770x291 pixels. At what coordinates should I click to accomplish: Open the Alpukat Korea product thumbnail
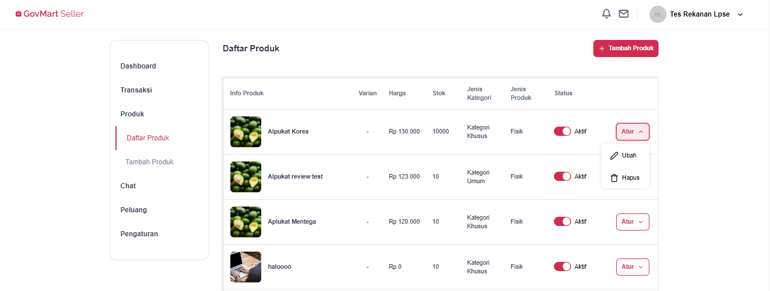click(246, 132)
